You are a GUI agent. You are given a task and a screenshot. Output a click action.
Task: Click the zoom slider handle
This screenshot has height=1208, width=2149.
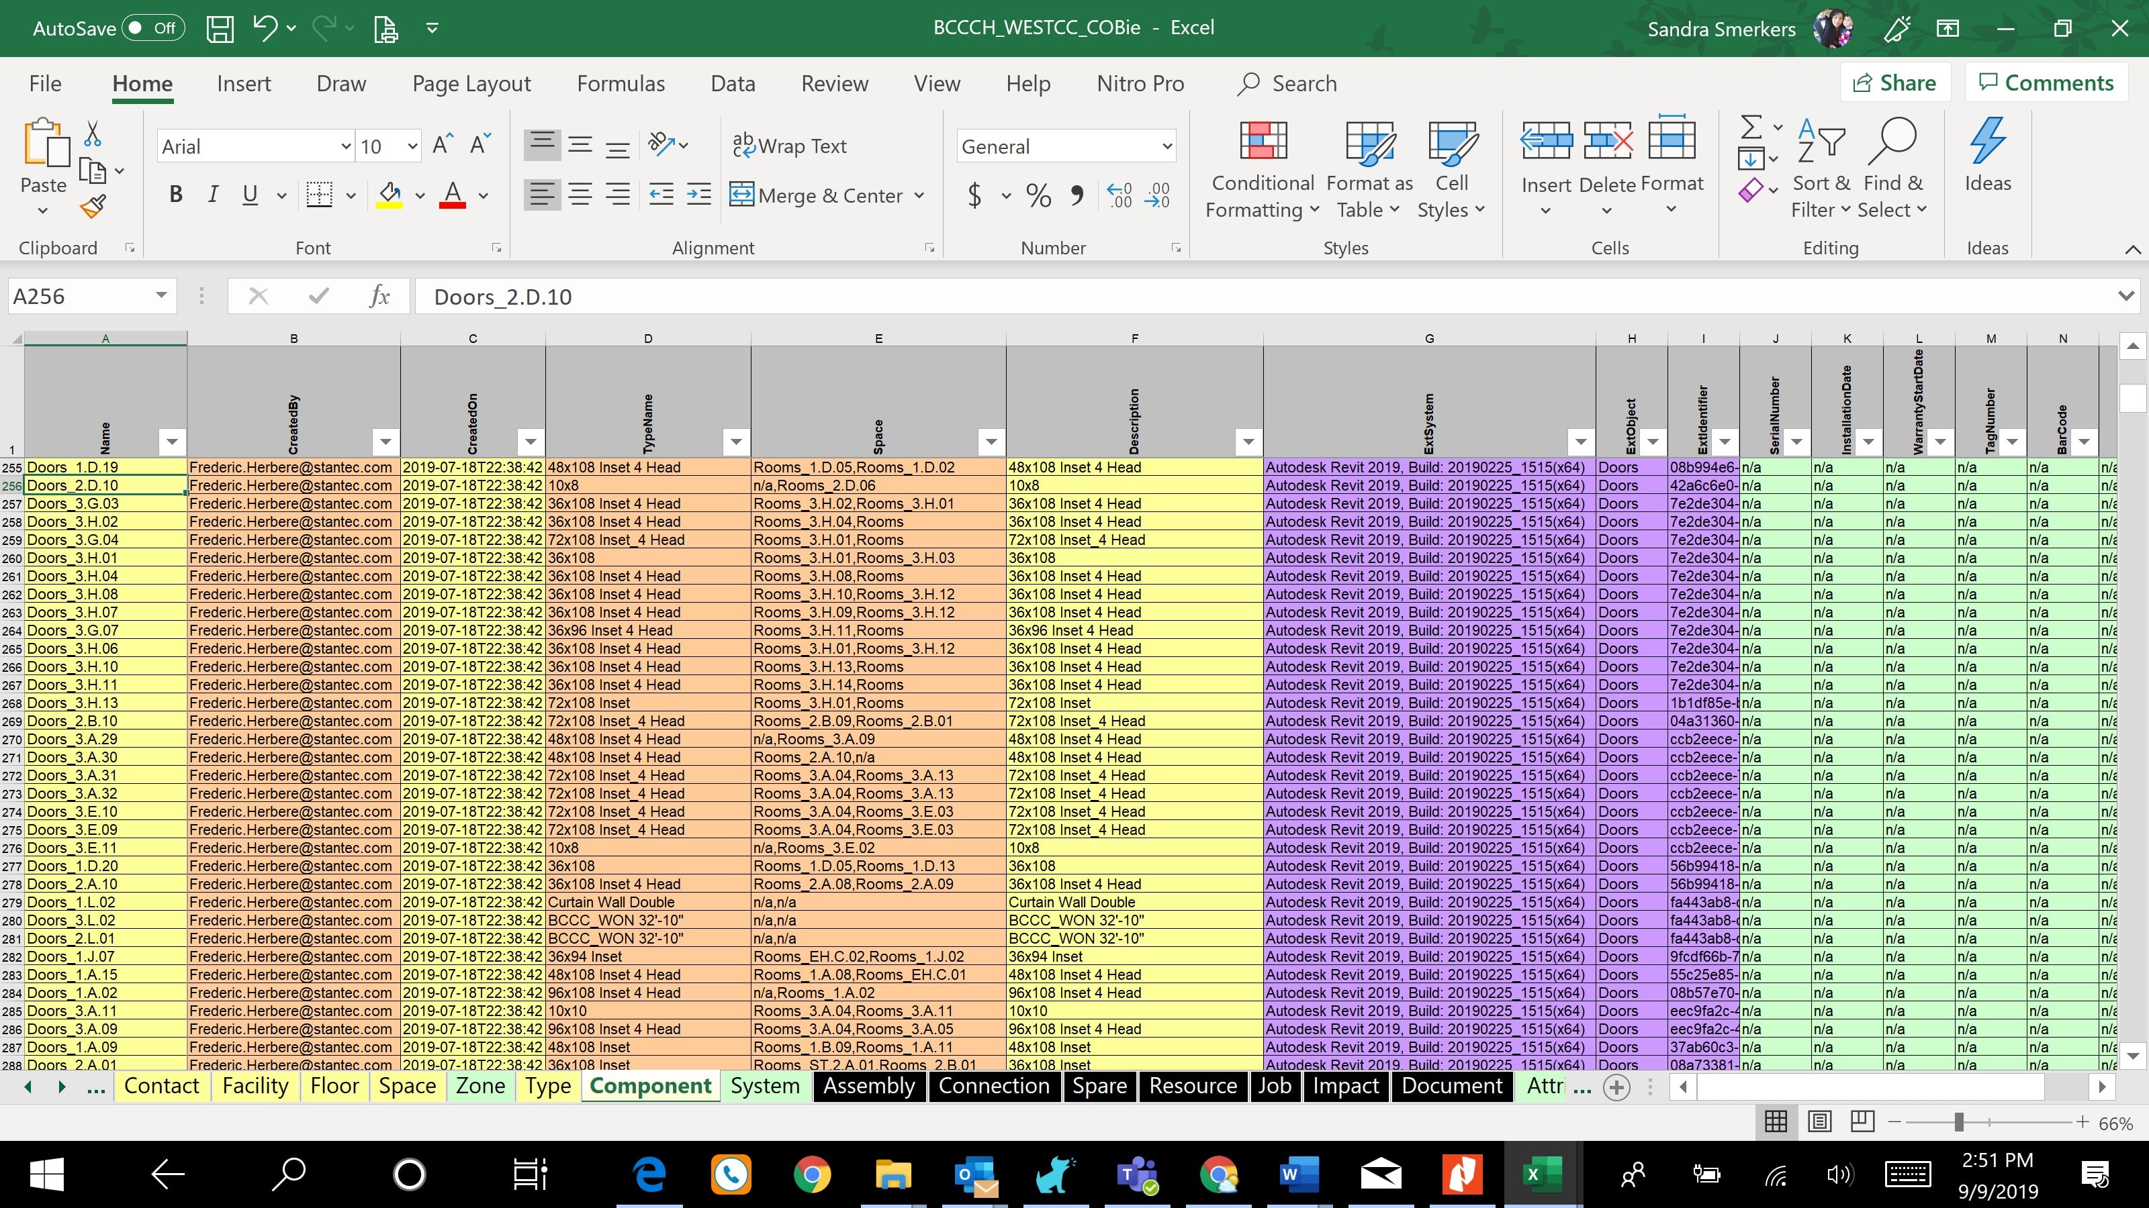[x=1958, y=1122]
